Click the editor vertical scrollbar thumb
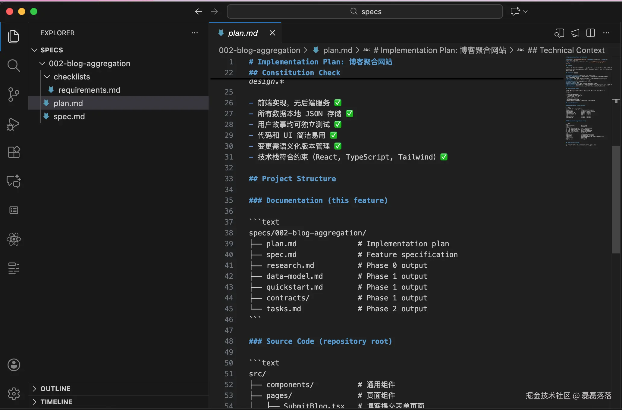This screenshot has width=622, height=410. pos(616,199)
